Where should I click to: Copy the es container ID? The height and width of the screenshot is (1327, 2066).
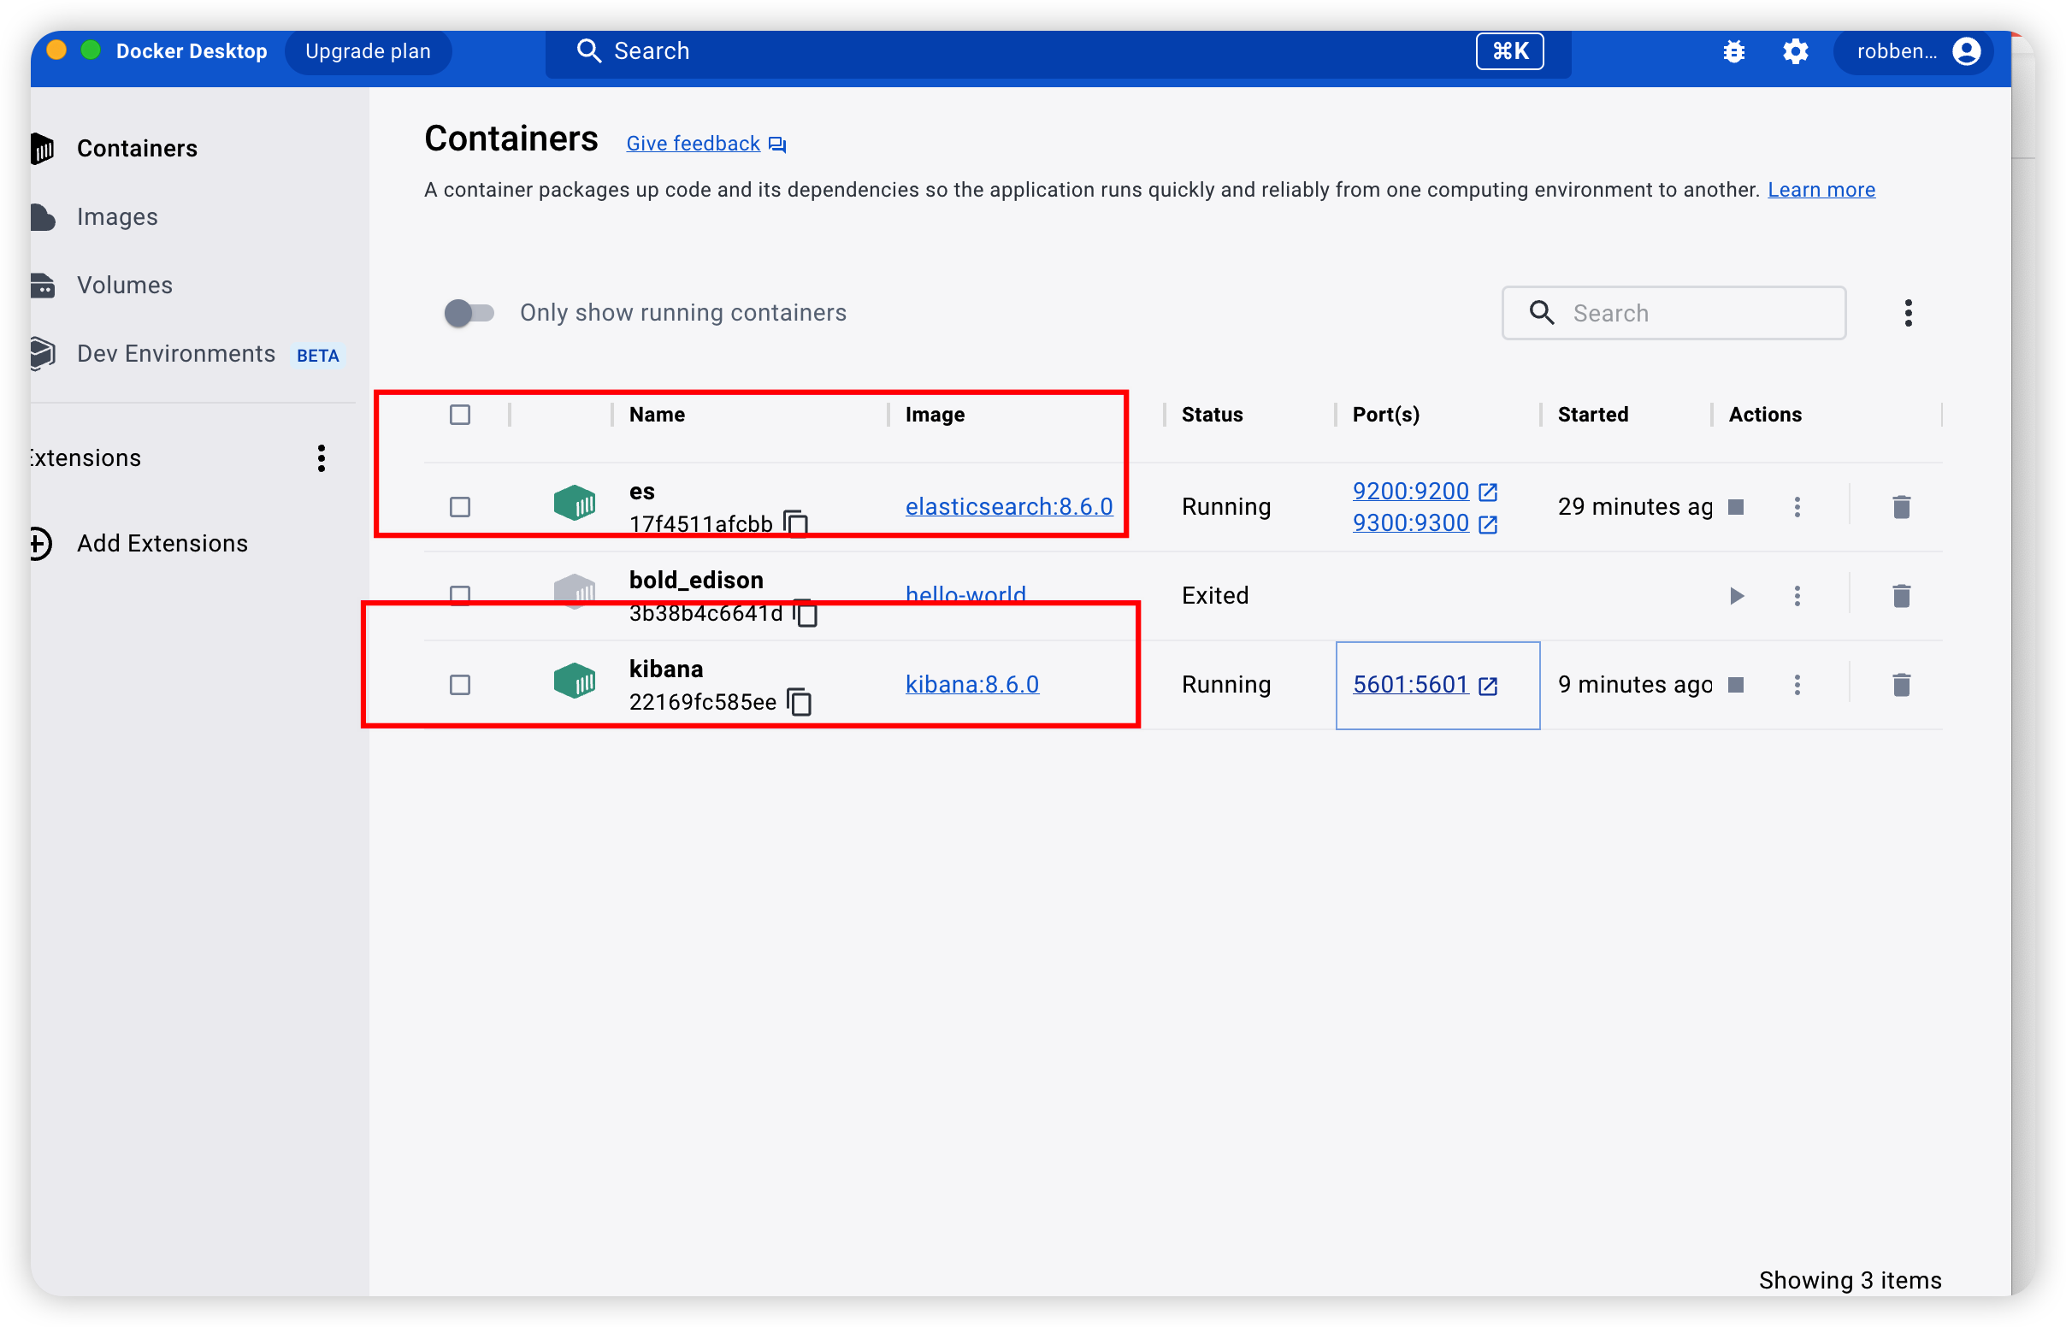(x=796, y=523)
